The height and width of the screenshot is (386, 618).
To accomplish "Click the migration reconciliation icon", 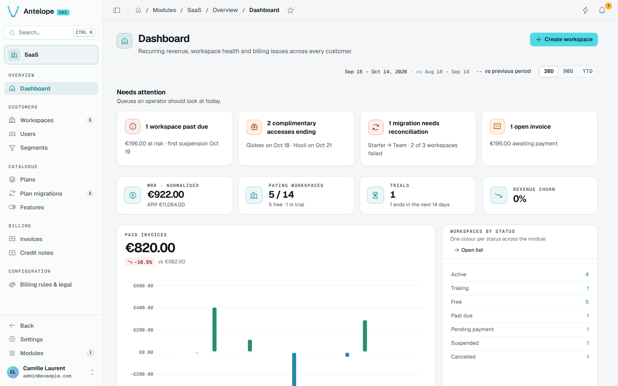I will 376,127.
